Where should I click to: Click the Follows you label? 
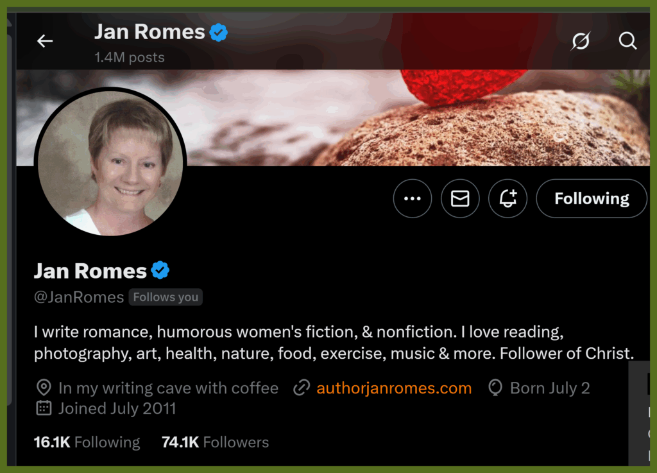166,297
